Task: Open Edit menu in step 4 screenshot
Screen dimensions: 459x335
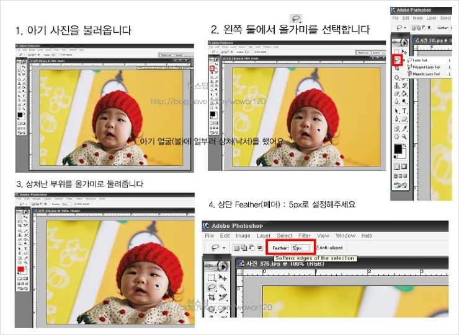Action: click(x=225, y=235)
